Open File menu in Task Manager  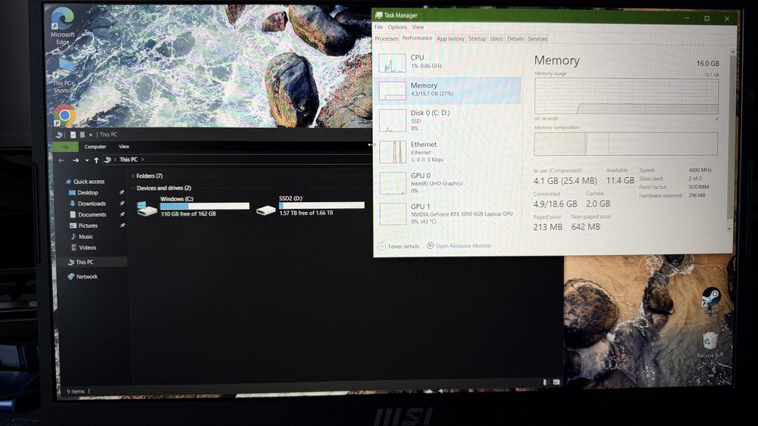(x=378, y=27)
